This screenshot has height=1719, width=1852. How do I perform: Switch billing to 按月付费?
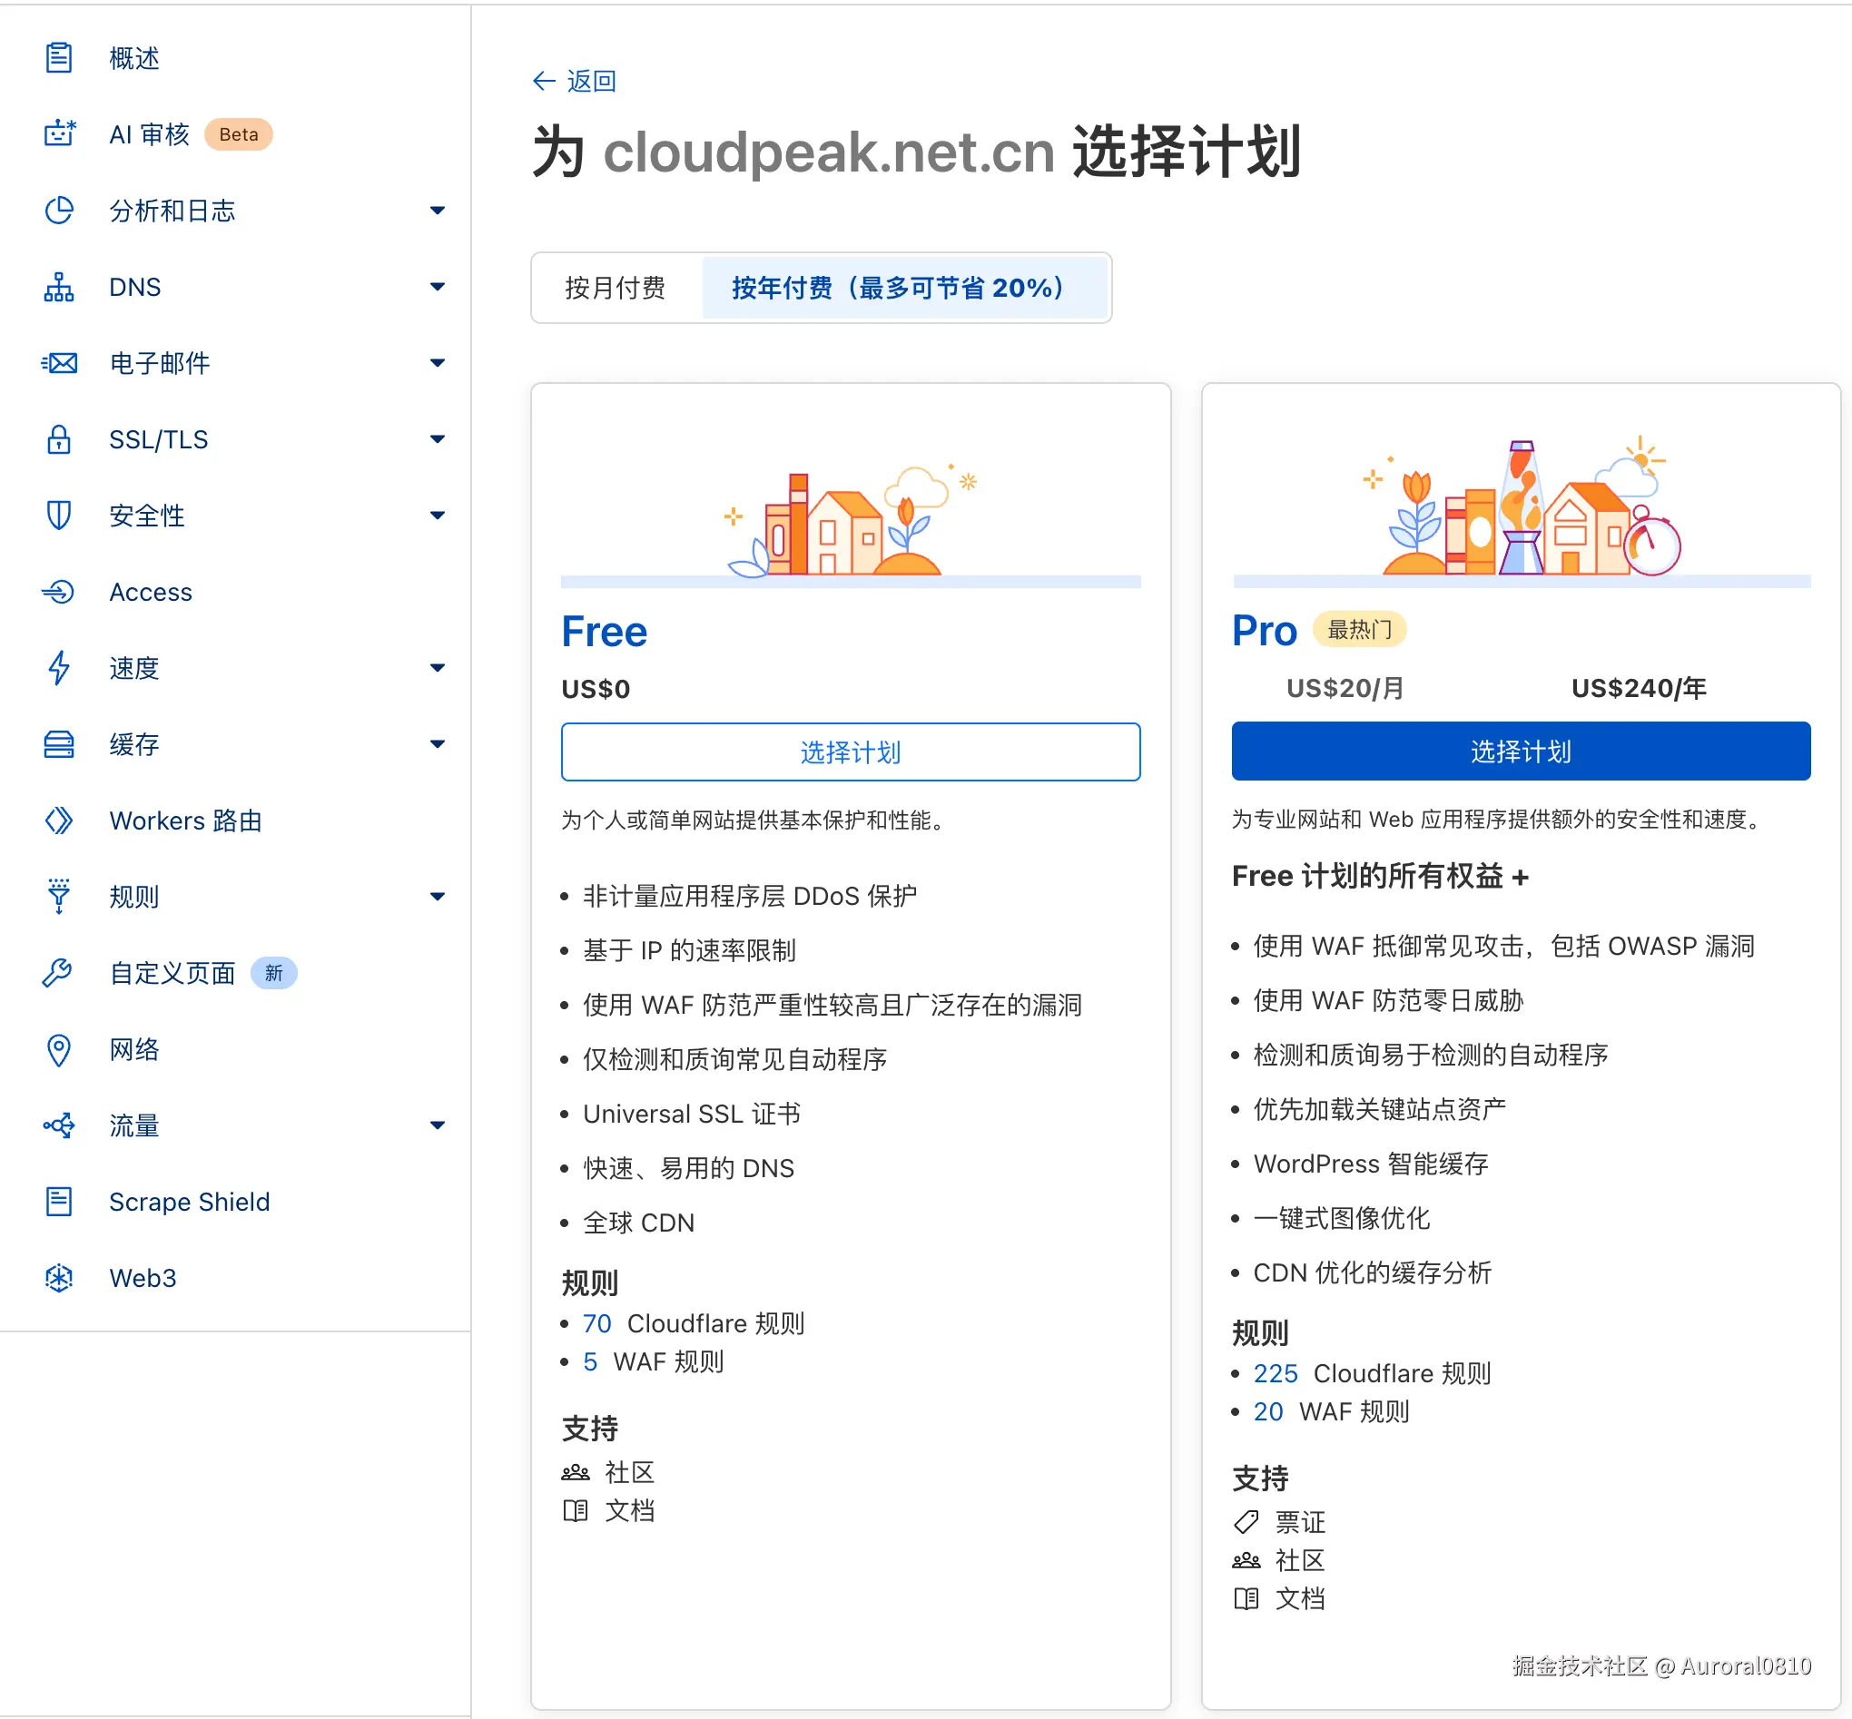point(616,288)
